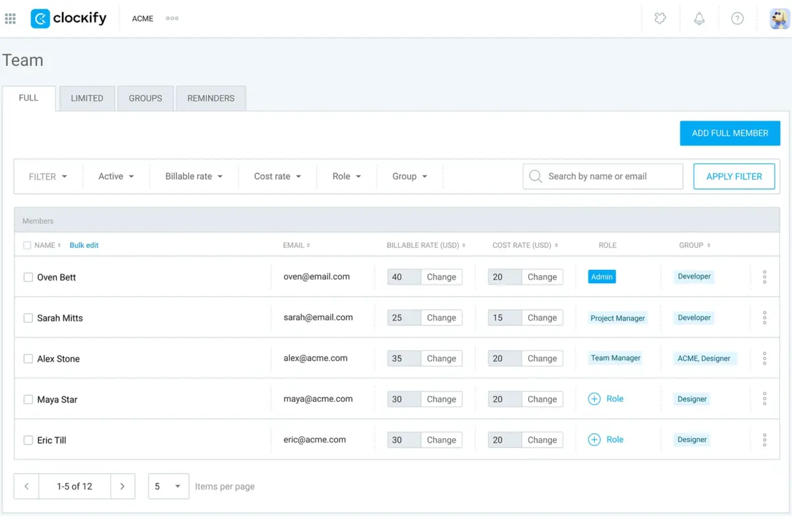Viewport: 792px width, 516px height.
Task: Open the Role filter dropdown
Action: coord(347,176)
